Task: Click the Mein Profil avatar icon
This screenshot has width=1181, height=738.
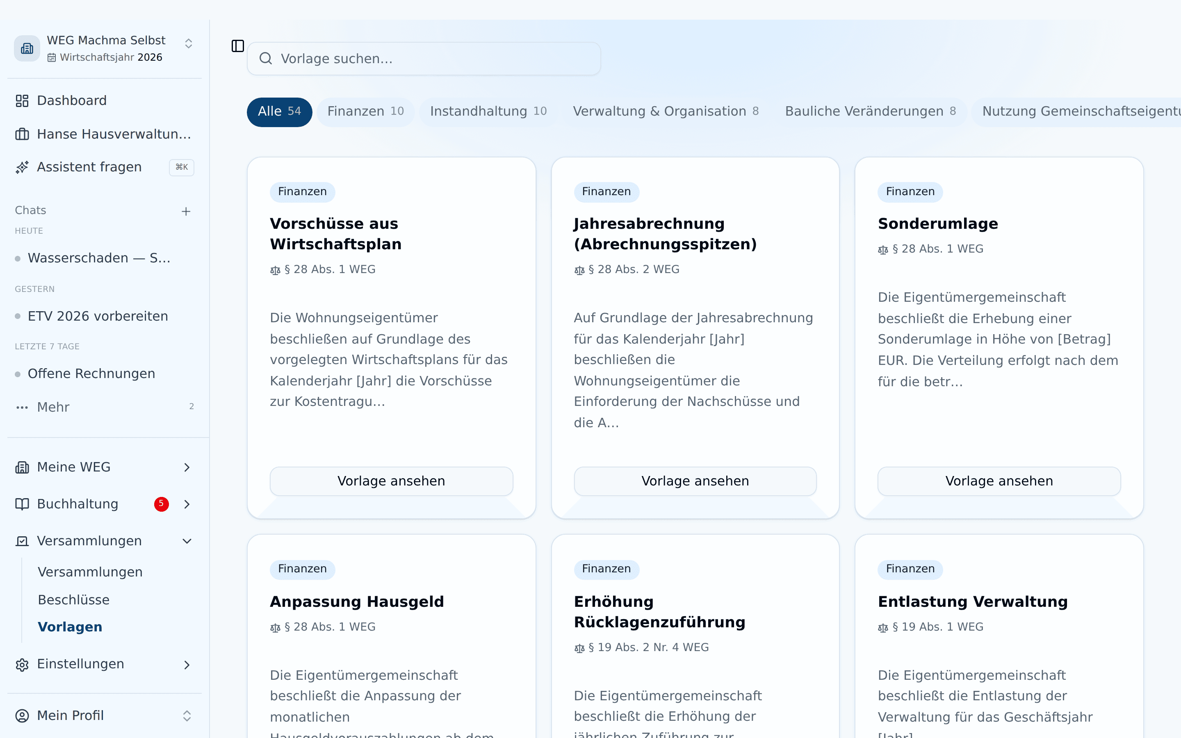Action: (x=22, y=715)
